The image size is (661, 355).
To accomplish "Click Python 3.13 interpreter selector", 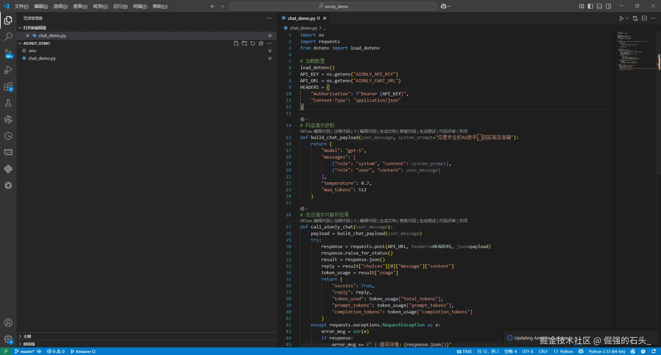I will [x=607, y=351].
